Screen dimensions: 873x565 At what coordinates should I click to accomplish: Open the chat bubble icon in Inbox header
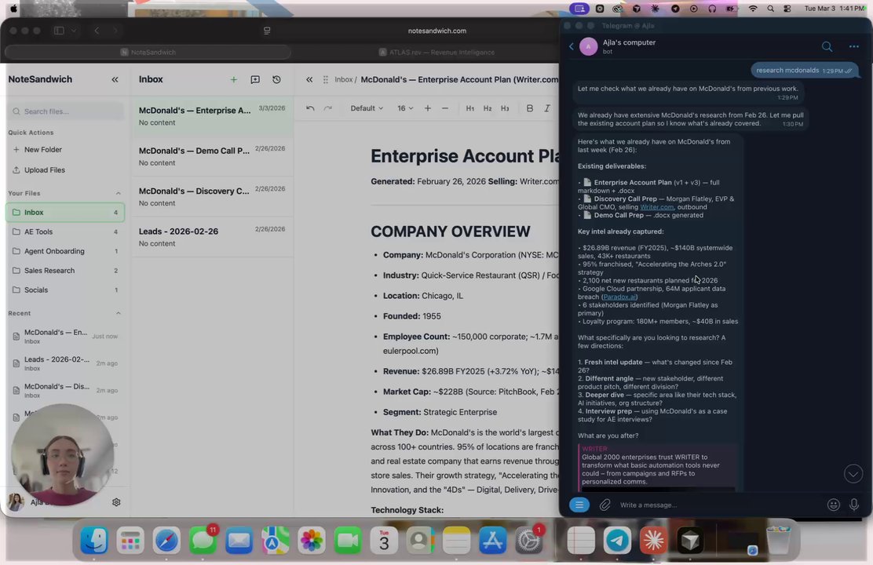coord(255,79)
